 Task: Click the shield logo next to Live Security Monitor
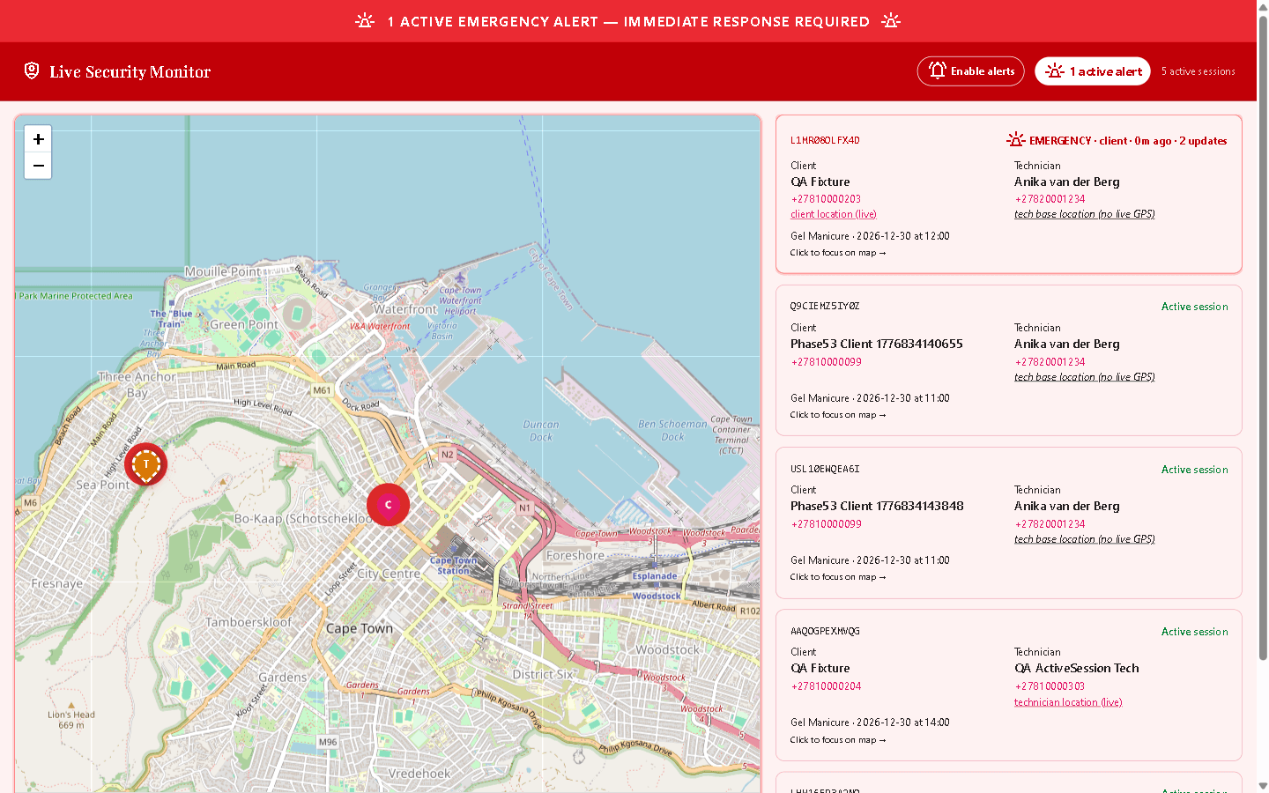click(32, 70)
